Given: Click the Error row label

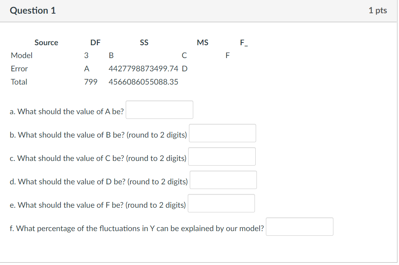Looking at the screenshot, I should 19,69.
